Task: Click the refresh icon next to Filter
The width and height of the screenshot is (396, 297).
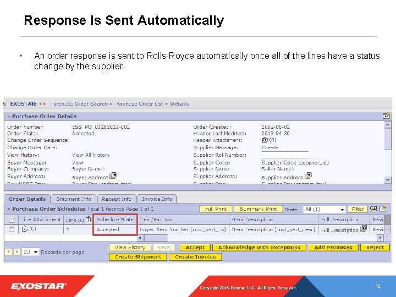Action: tap(373, 208)
